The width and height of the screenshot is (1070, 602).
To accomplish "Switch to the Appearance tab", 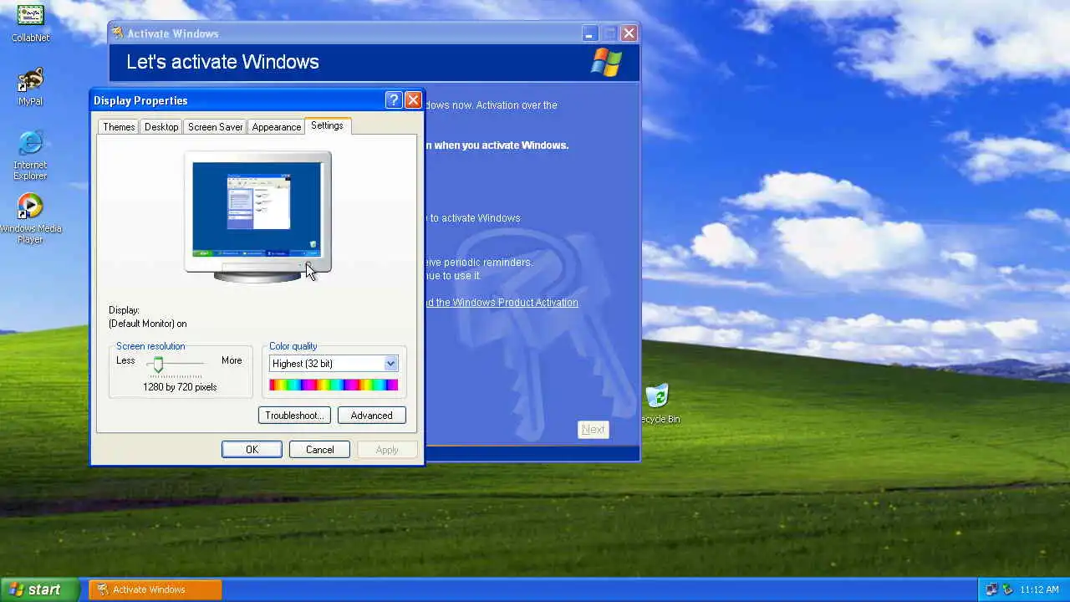I will [276, 127].
